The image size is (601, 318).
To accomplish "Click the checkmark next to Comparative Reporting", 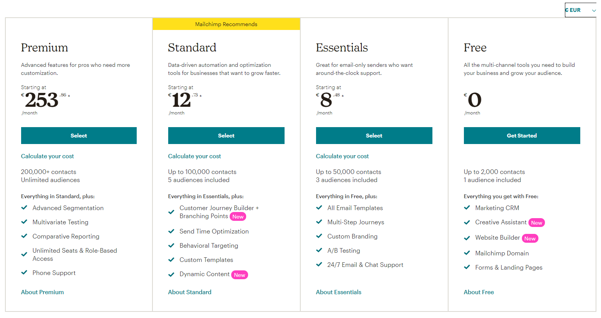I will coord(24,236).
